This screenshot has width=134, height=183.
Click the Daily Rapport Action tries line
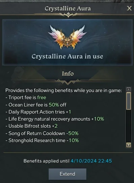coord(38,112)
